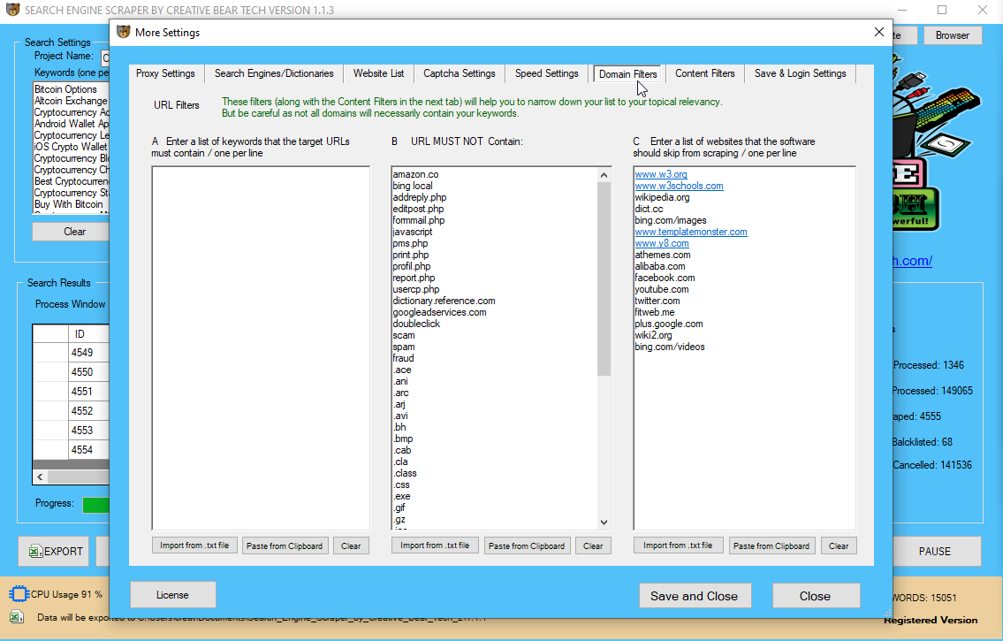
Task: Click the bear logo in the main title bar
Action: [x=12, y=10]
